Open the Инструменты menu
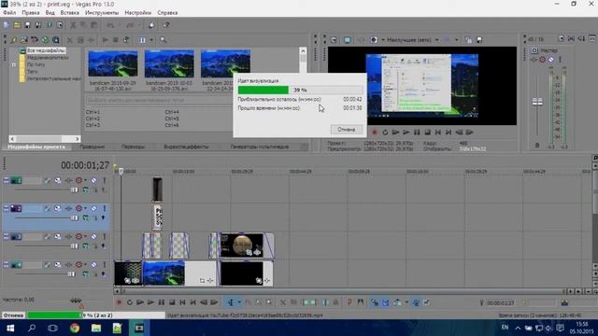This screenshot has width=598, height=336. coord(102,12)
